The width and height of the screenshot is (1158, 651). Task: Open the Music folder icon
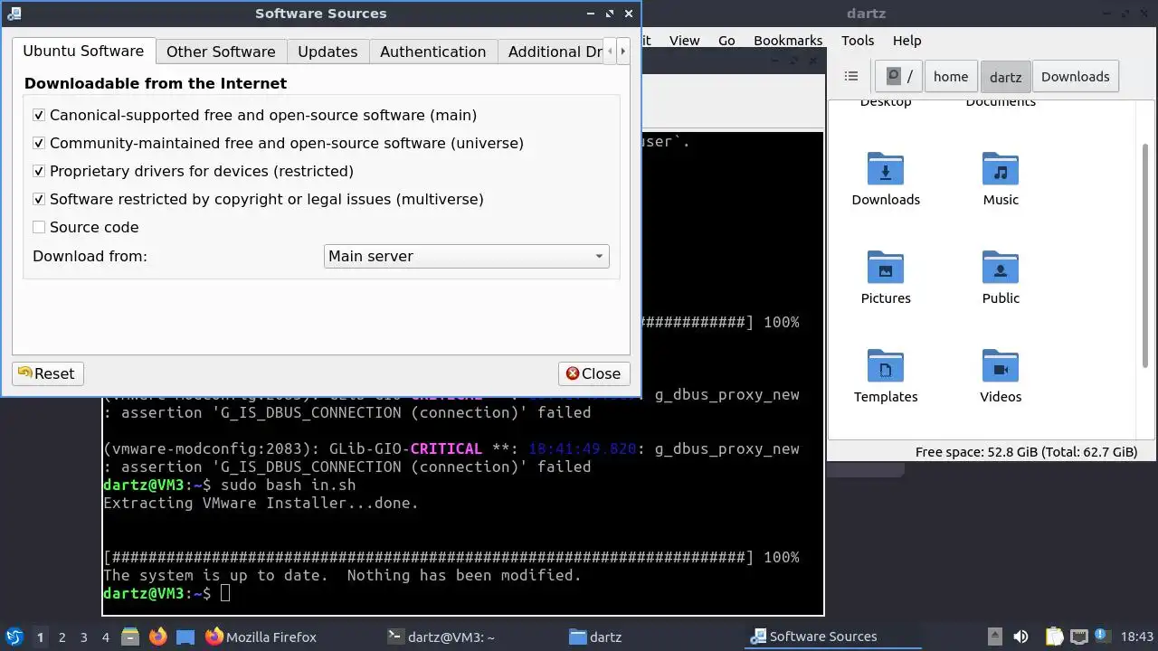1001,169
